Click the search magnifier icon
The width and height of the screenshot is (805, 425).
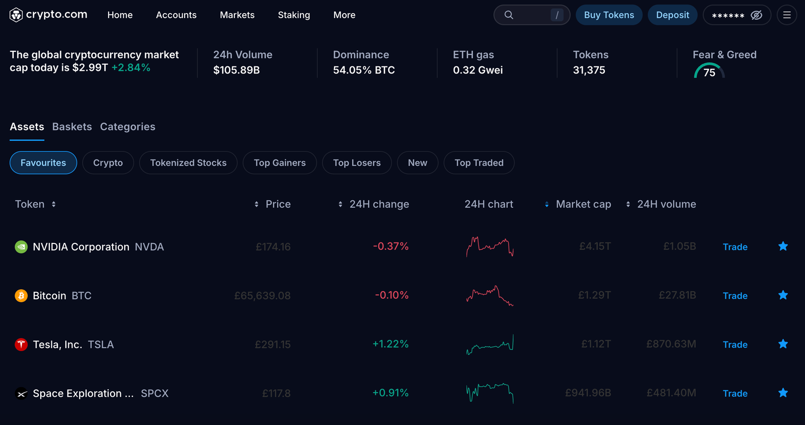click(509, 15)
